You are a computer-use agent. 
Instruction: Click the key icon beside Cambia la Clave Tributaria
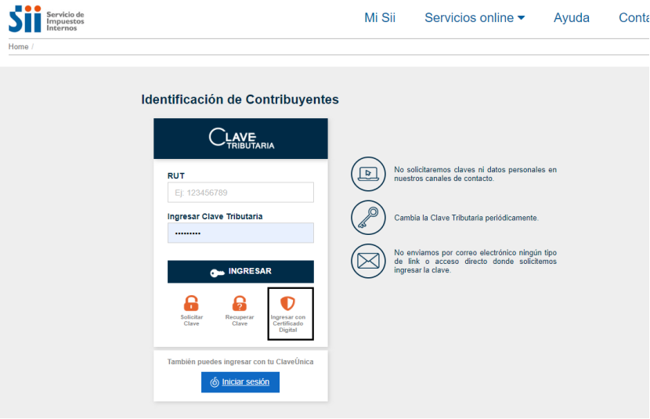click(368, 218)
